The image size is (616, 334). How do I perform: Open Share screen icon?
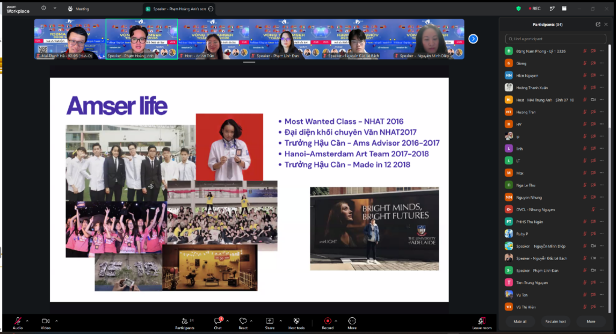coord(269,321)
